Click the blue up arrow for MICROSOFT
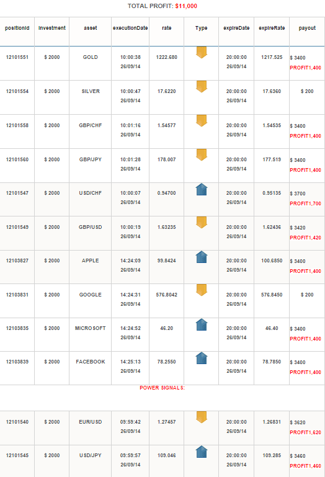 pos(202,324)
